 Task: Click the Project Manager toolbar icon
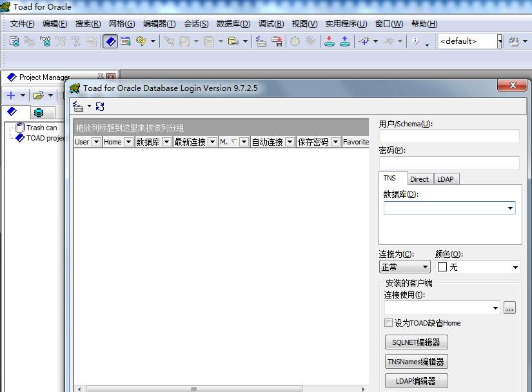tap(110, 41)
